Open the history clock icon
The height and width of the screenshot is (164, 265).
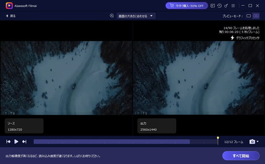click(x=220, y=6)
